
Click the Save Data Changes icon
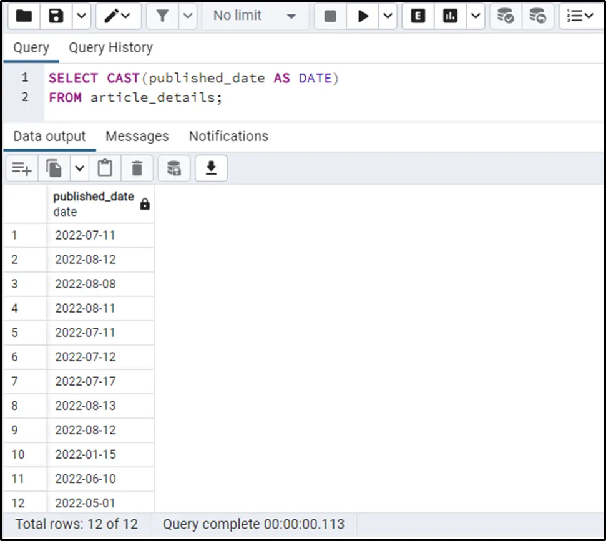coord(173,168)
